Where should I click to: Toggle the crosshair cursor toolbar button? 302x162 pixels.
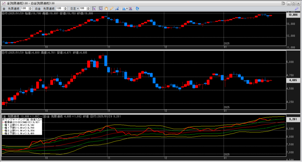[94, 9]
